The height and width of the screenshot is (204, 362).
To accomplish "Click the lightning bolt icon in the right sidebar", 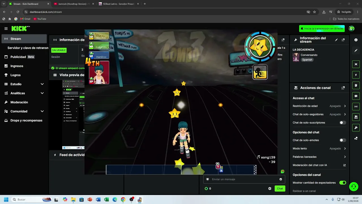I will [356, 75].
